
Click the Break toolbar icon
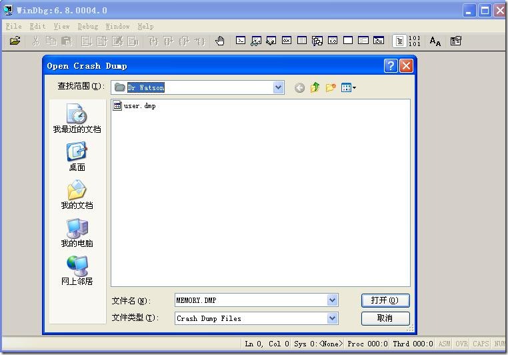pyautogui.click(x=133, y=41)
